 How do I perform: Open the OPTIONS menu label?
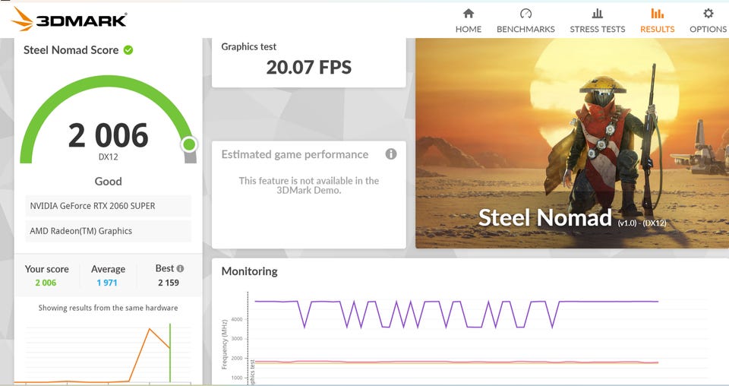[x=708, y=29]
